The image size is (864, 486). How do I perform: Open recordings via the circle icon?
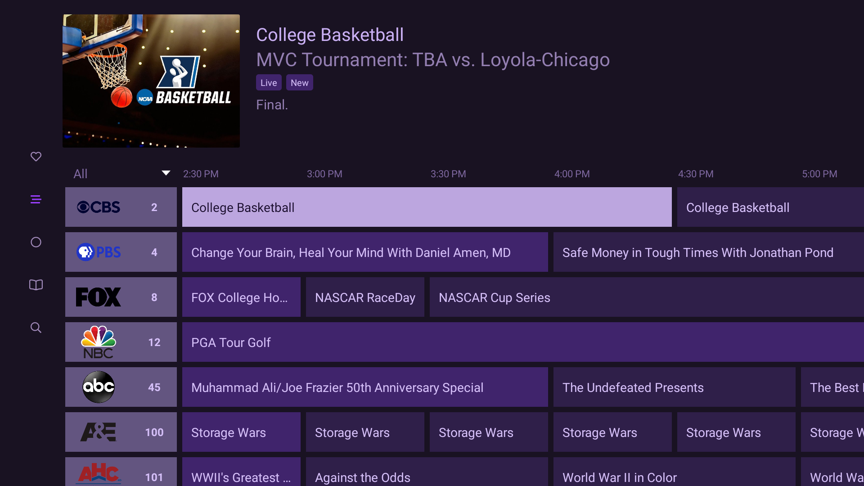tap(36, 242)
